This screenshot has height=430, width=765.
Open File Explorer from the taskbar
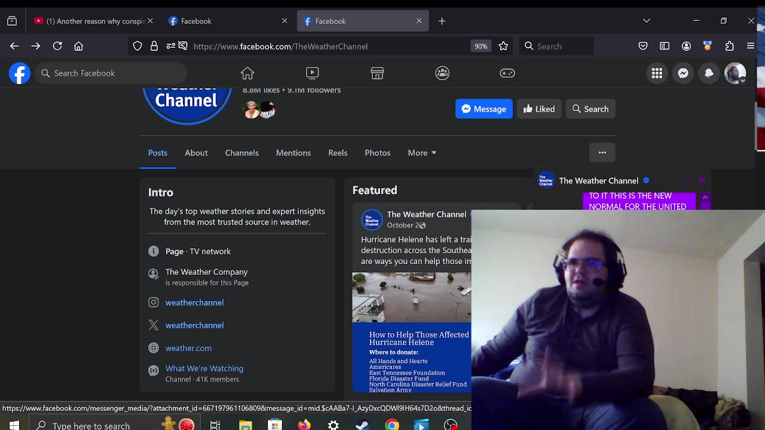point(246,425)
